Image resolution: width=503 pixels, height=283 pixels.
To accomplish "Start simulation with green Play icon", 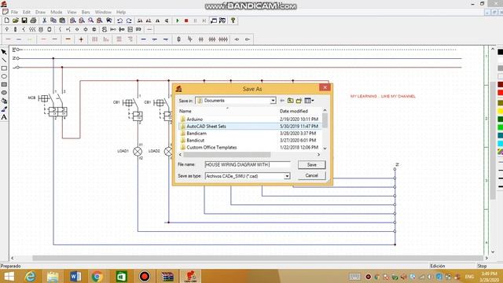I will (178, 20).
